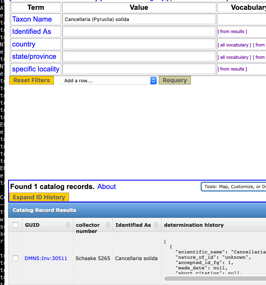Viewport: 266px width, 285px height.
Task: Click the Term column header
Action: coord(36,8)
